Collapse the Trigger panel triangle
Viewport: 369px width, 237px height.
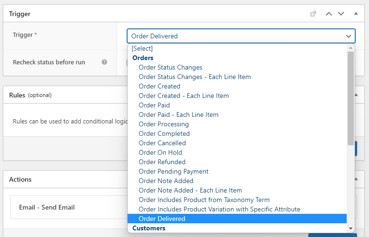click(356, 14)
